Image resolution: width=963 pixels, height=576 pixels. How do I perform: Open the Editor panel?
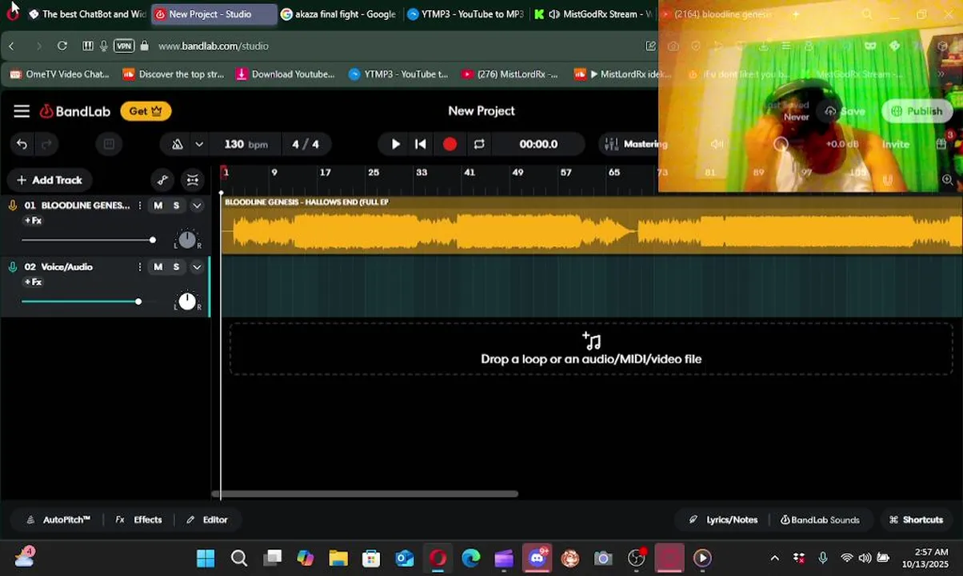[207, 520]
